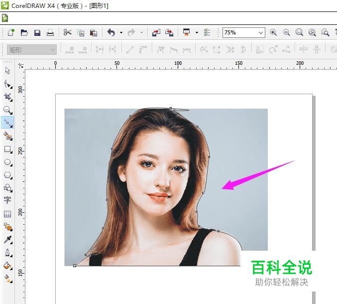Print the document with the printer icon
This screenshot has height=304, width=337.
tap(50, 33)
